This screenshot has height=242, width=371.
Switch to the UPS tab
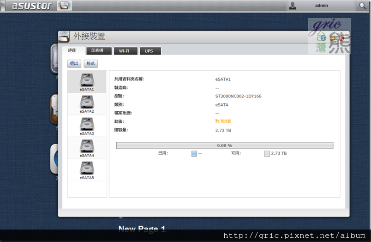(x=150, y=51)
